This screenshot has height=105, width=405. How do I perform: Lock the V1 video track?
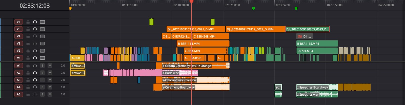click(x=28, y=58)
